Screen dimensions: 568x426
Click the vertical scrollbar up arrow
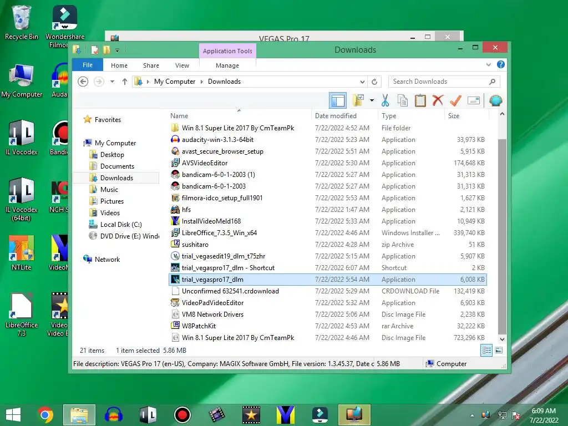coord(502,114)
